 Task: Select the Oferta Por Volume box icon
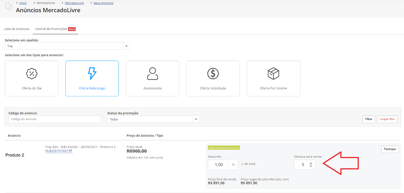point(273,74)
